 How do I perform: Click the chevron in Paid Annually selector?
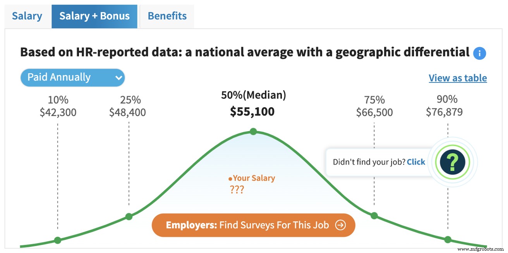click(118, 78)
